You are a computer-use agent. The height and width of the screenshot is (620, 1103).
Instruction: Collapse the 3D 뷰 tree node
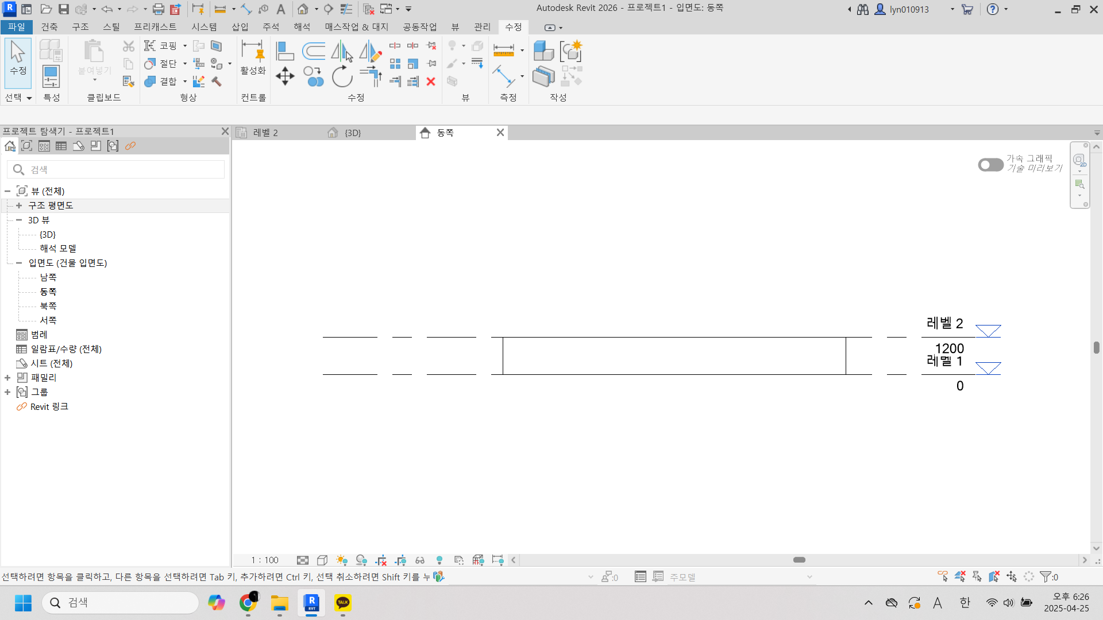(x=19, y=220)
